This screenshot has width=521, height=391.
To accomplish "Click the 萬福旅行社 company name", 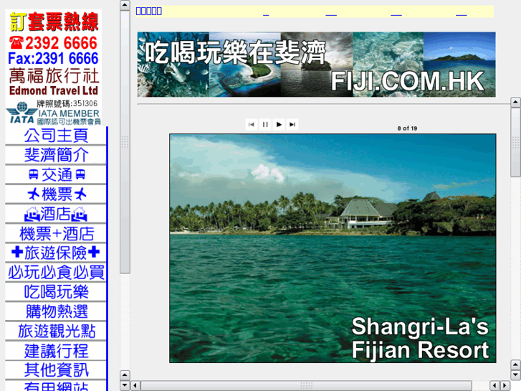I will (54, 75).
